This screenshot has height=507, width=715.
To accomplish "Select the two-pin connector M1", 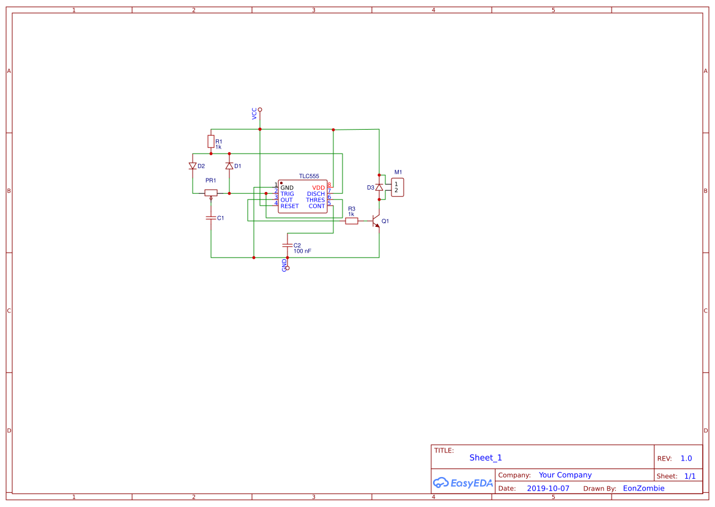I will coord(398,187).
